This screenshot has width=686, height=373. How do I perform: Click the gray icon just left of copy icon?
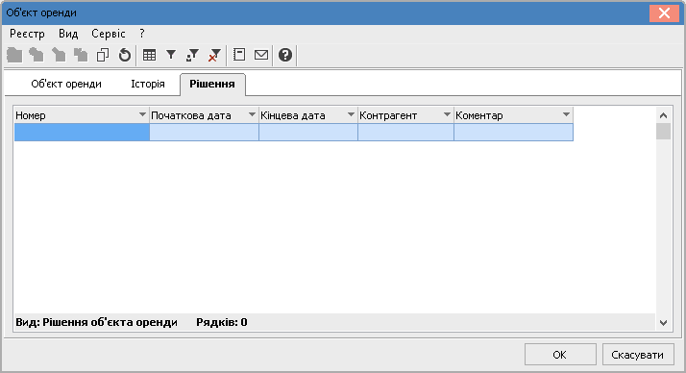[x=81, y=55]
